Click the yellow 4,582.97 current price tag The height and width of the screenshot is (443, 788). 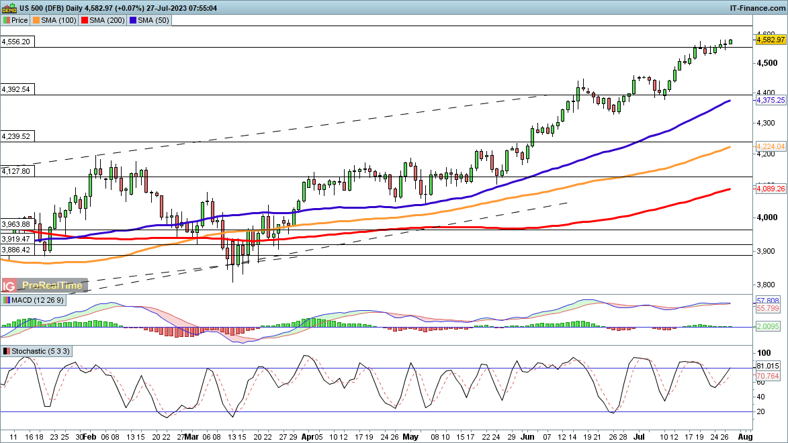771,40
